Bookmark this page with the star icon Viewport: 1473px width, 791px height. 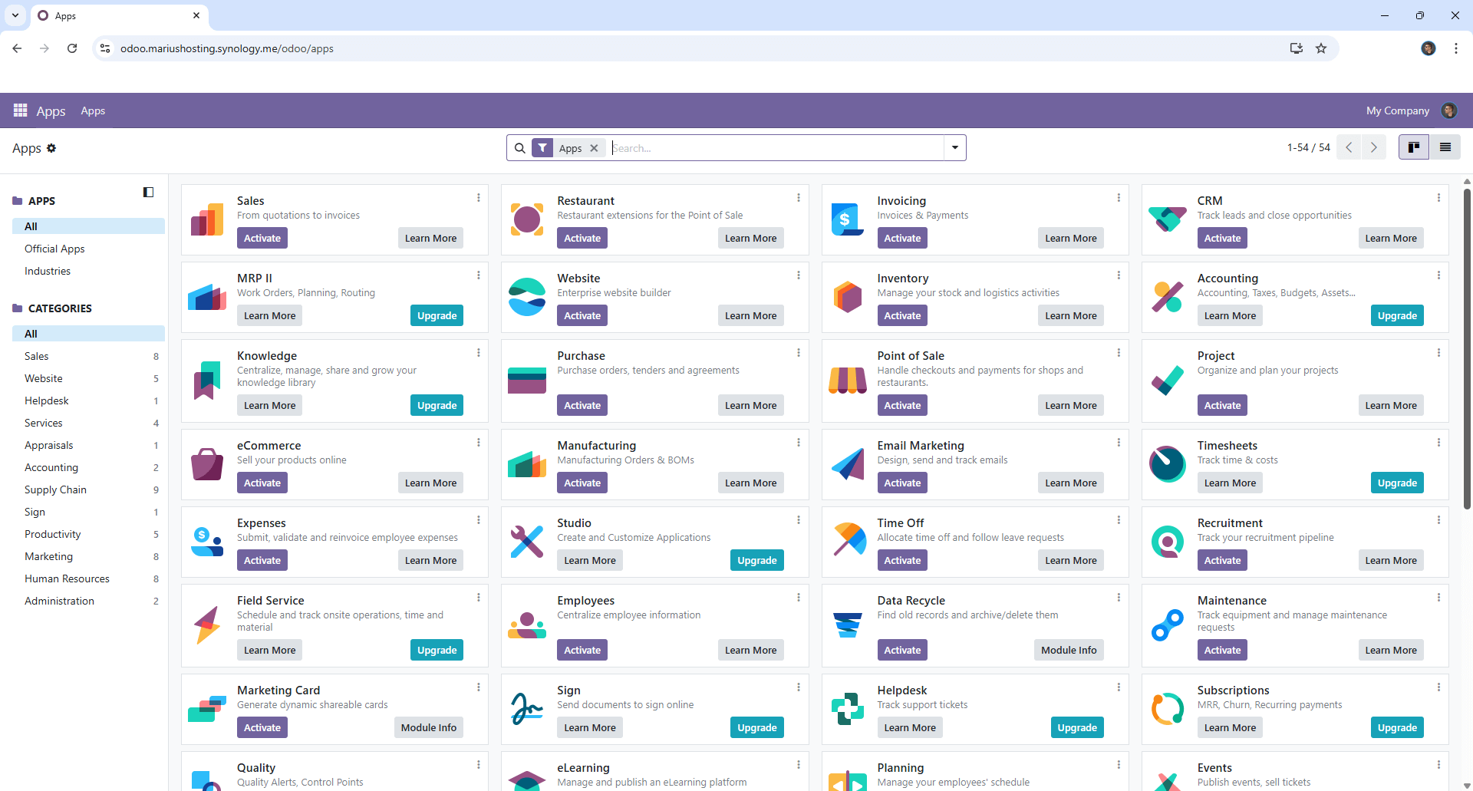(1321, 48)
